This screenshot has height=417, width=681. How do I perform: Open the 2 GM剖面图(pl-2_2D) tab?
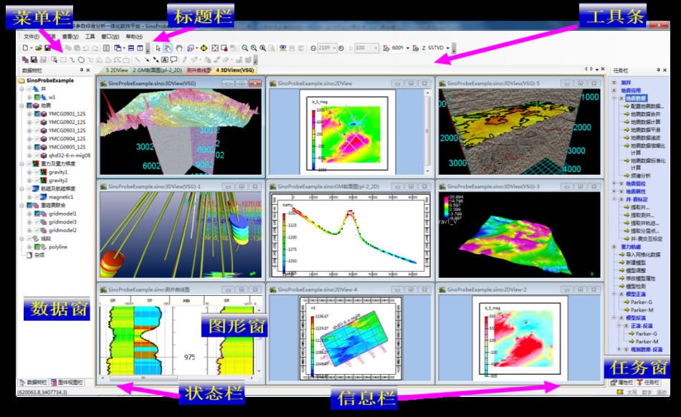[x=157, y=71]
